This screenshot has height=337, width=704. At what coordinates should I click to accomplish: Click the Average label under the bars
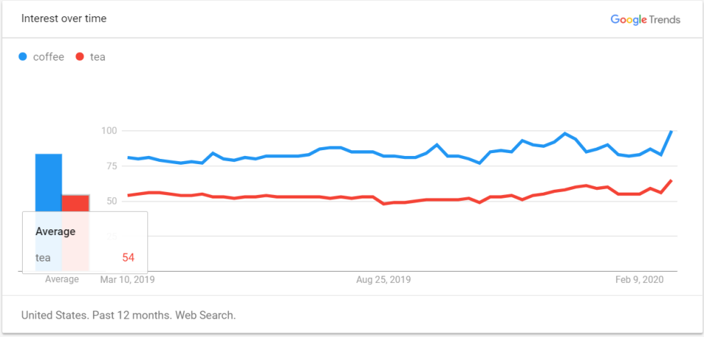62,279
